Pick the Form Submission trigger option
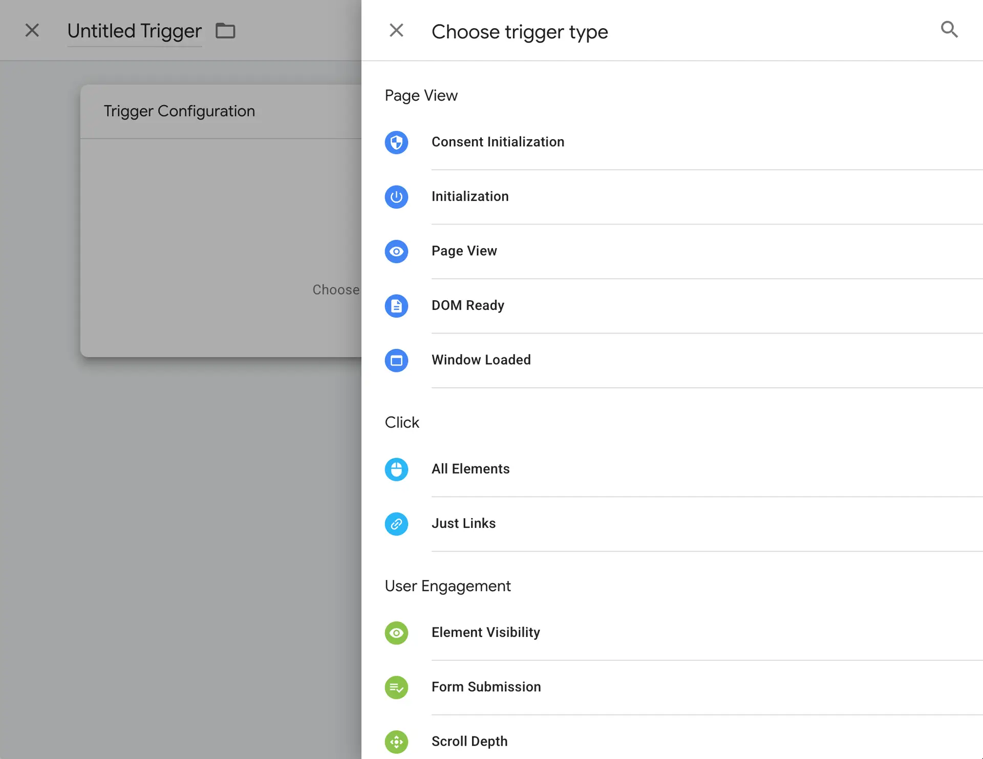The image size is (983, 759). click(x=486, y=687)
